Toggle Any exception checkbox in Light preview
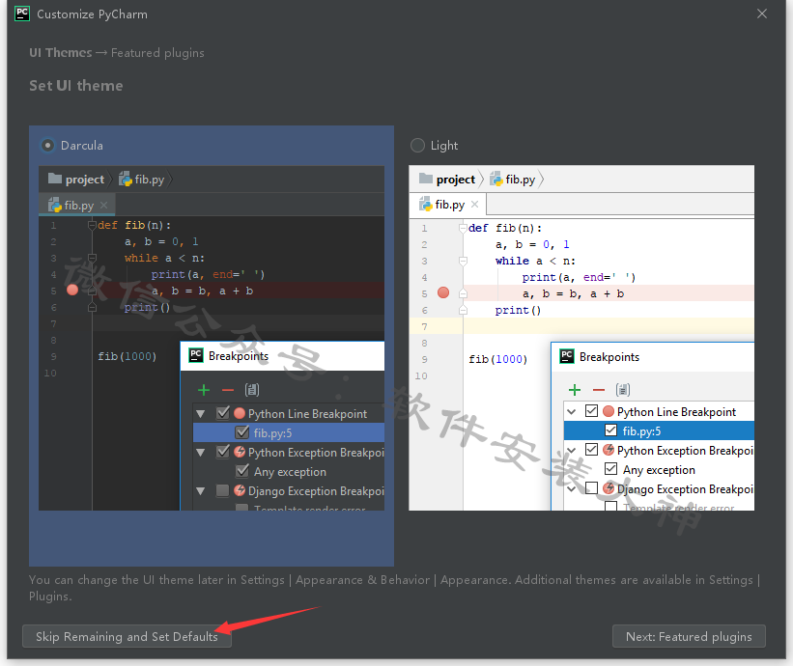 click(611, 468)
